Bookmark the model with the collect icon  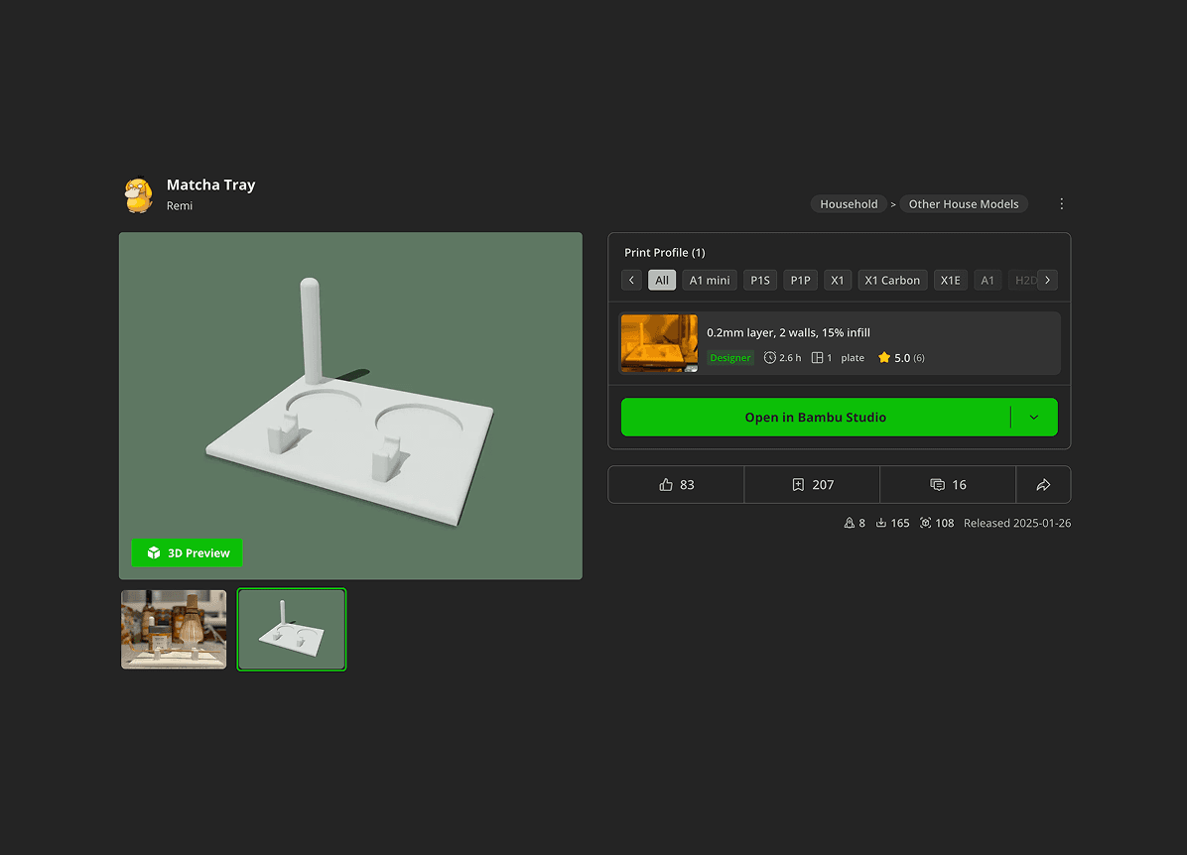[x=798, y=485]
